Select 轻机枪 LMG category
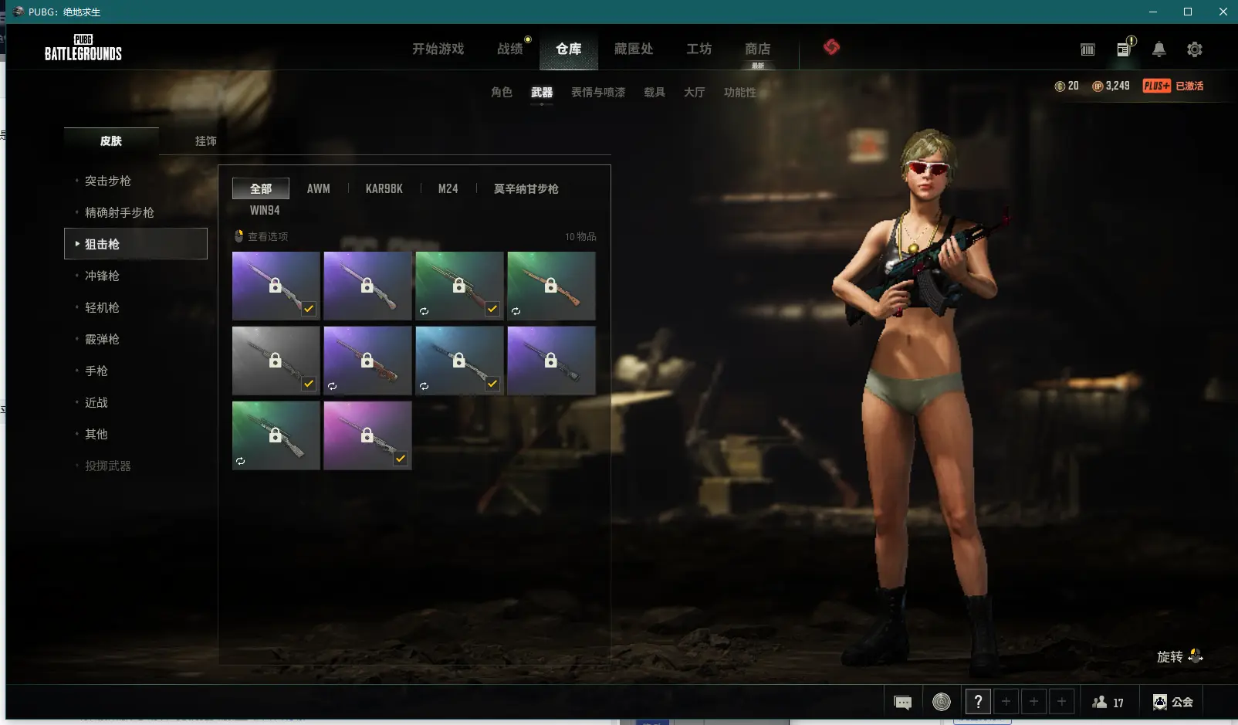This screenshot has height=725, width=1238. (x=102, y=307)
